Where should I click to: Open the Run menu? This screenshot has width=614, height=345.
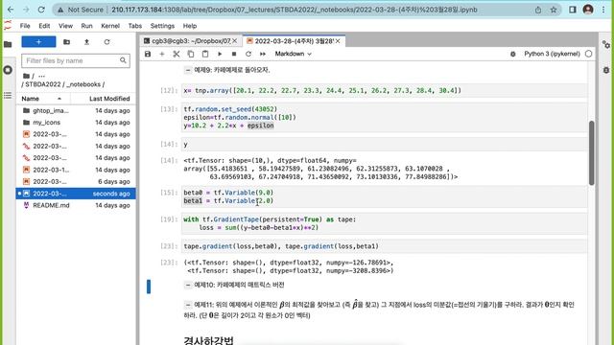86,26
